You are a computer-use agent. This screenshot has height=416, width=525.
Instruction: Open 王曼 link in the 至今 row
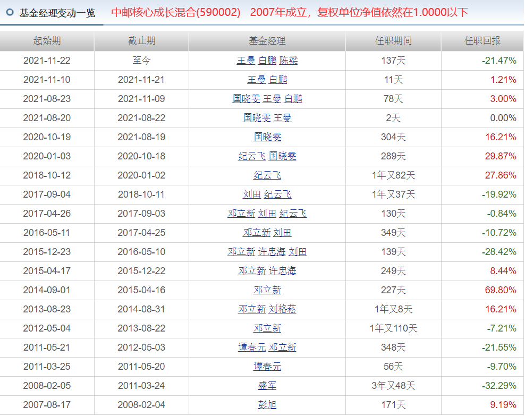[245, 61]
